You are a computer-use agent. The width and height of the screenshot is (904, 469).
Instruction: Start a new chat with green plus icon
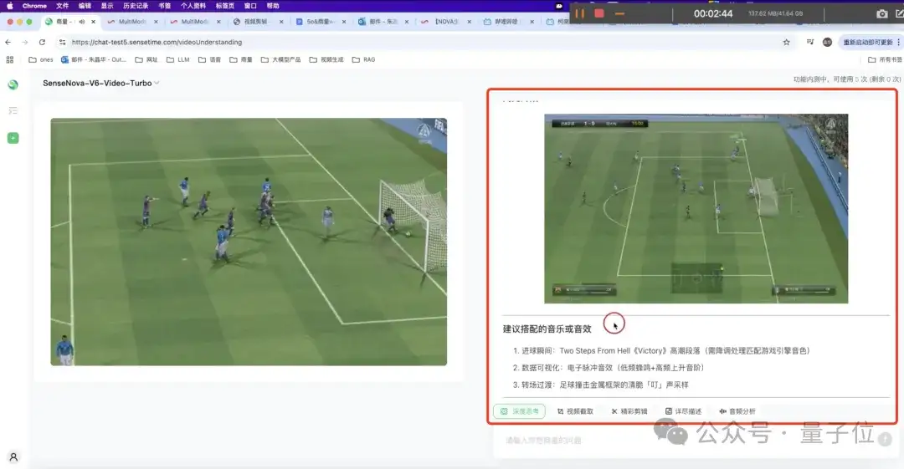tap(13, 138)
